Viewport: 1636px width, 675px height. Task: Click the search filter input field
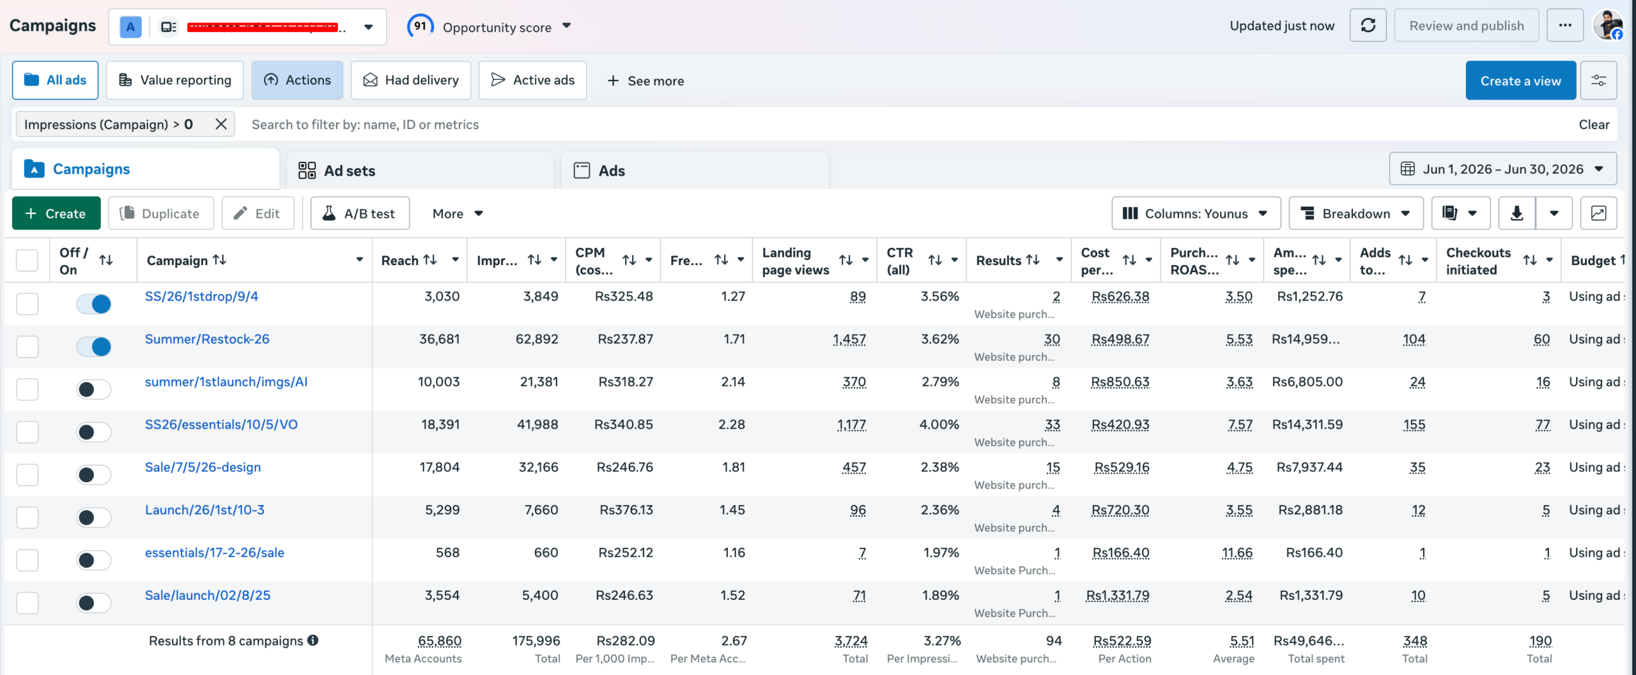pos(907,125)
